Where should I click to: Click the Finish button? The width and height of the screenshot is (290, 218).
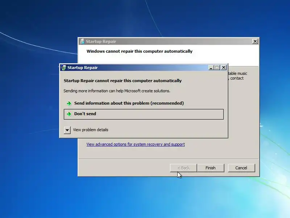coord(211,168)
